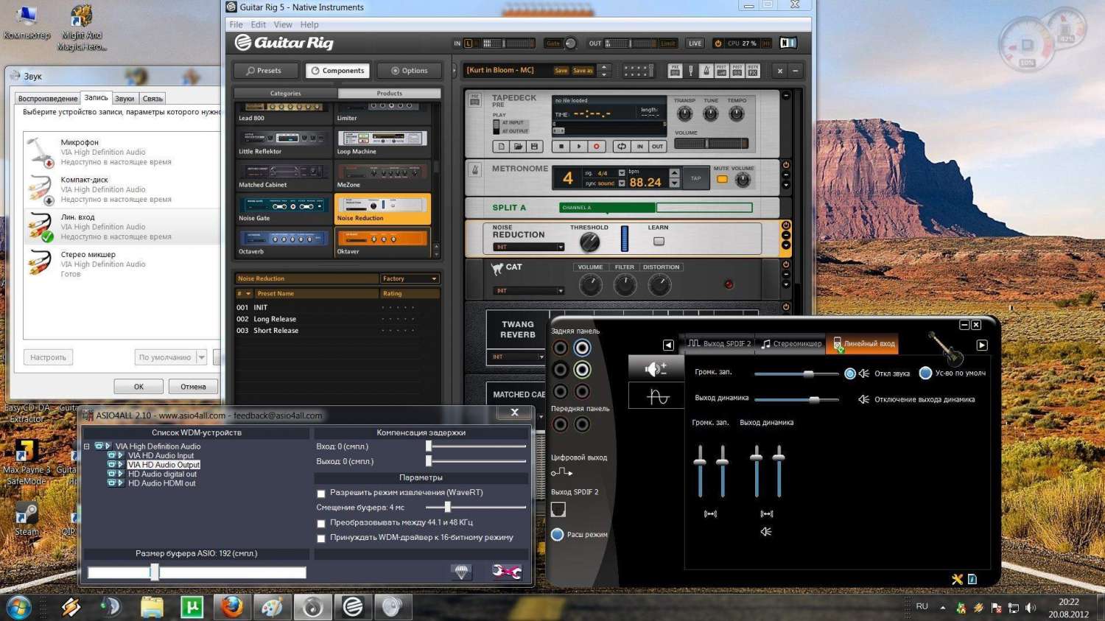This screenshot has width=1105, height=621.
Task: Open the View menu in Guitar Rig
Action: 283,24
